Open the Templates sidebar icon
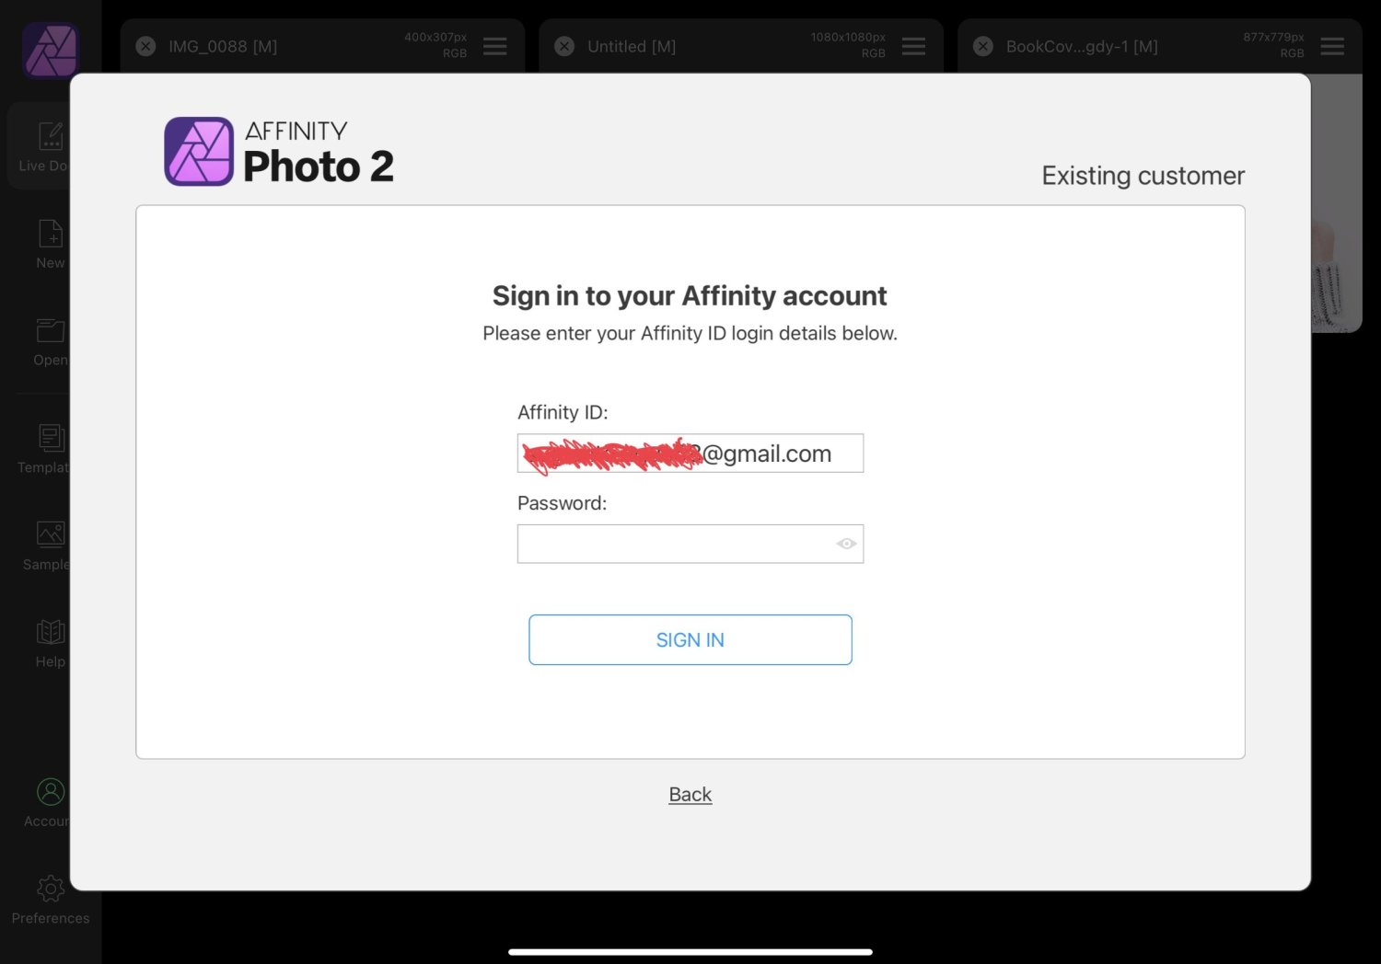The image size is (1381, 964). point(51,438)
